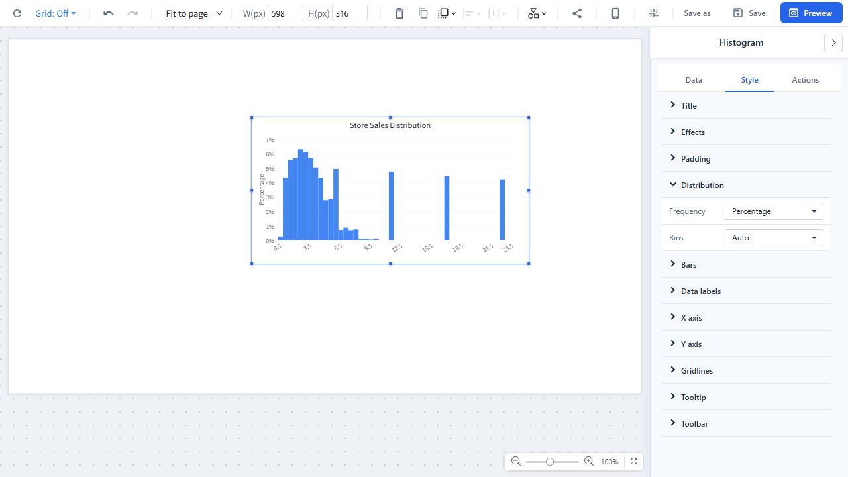Click the blue Preview button
848x477 pixels.
click(811, 13)
